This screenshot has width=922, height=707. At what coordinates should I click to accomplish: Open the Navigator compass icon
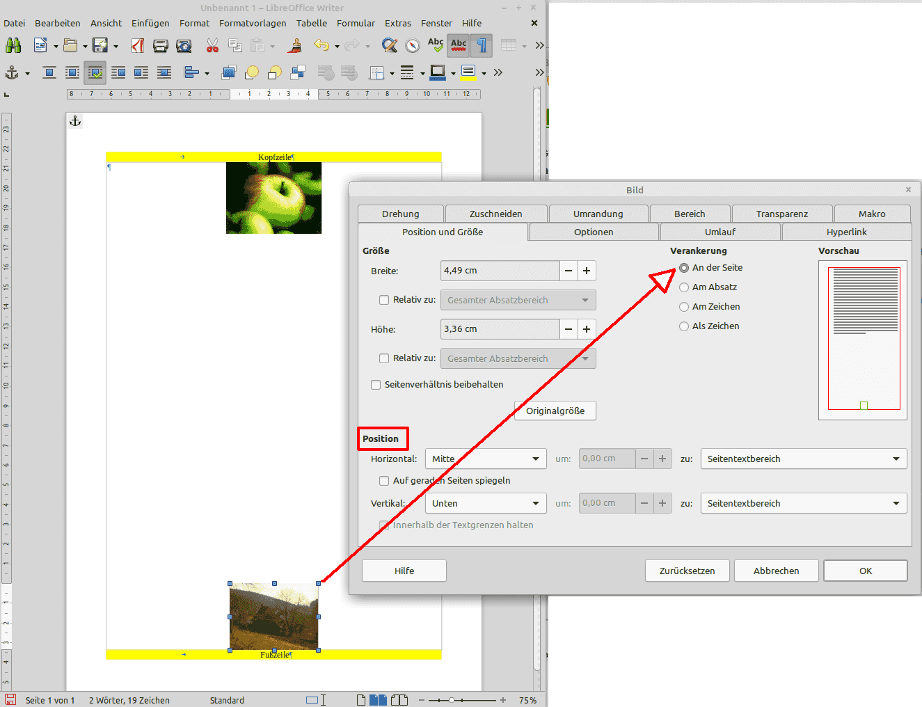[413, 46]
